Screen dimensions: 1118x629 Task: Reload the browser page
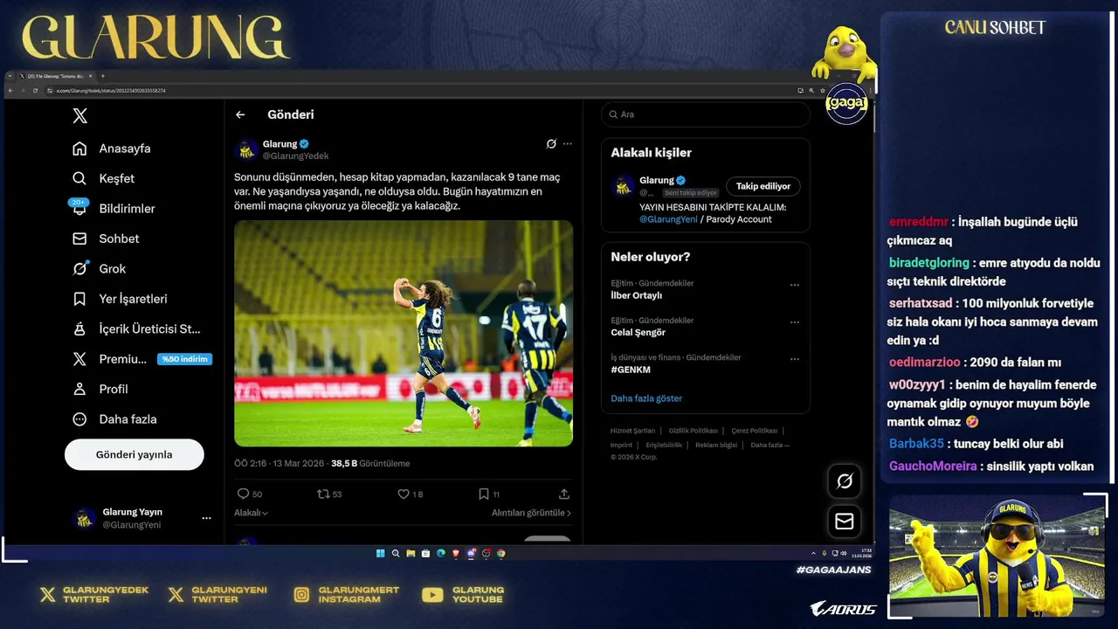click(x=35, y=90)
